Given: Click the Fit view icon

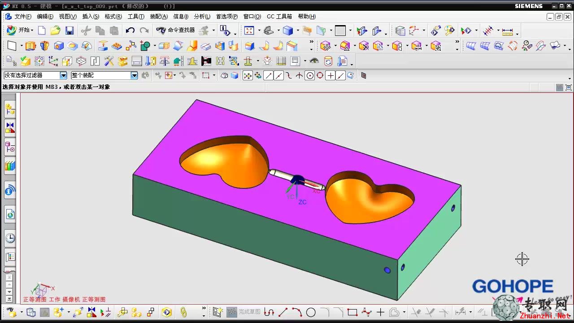Looking at the screenshot, I should pos(249,31).
